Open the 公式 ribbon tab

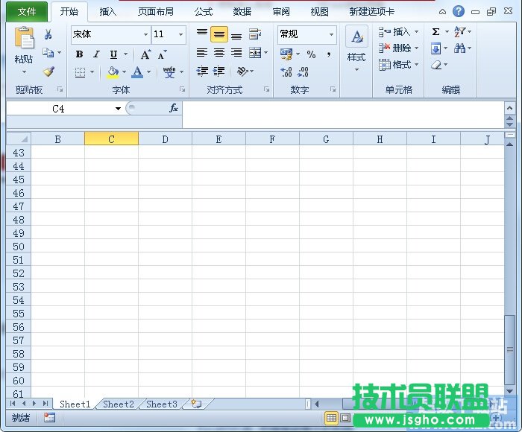point(204,12)
